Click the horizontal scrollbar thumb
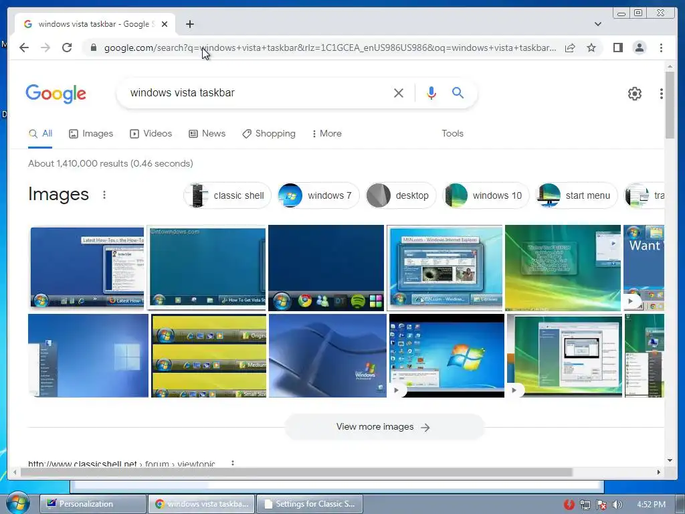Viewport: 685px width, 514px height. point(296,472)
